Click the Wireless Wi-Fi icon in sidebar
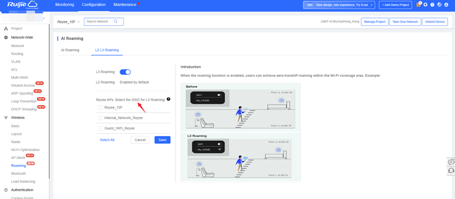455x199 pixels. (6, 117)
